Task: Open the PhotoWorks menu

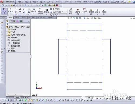Action: coord(88,2)
